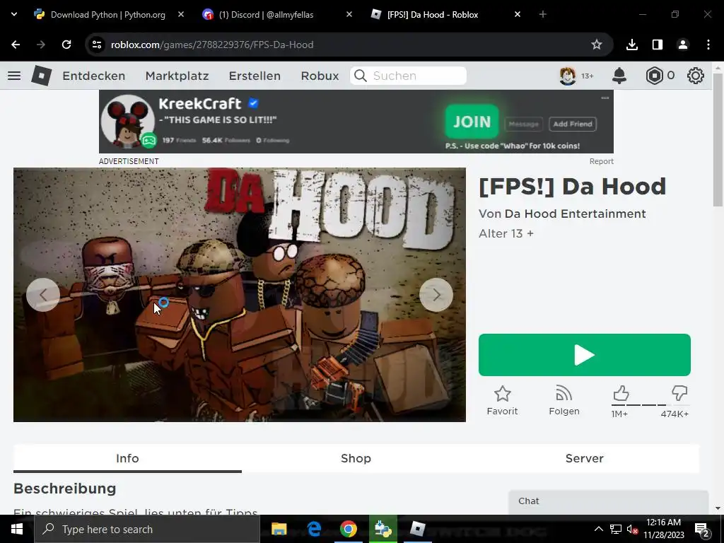The width and height of the screenshot is (724, 543).
Task: Open Chrome downloads icon
Action: click(631, 45)
